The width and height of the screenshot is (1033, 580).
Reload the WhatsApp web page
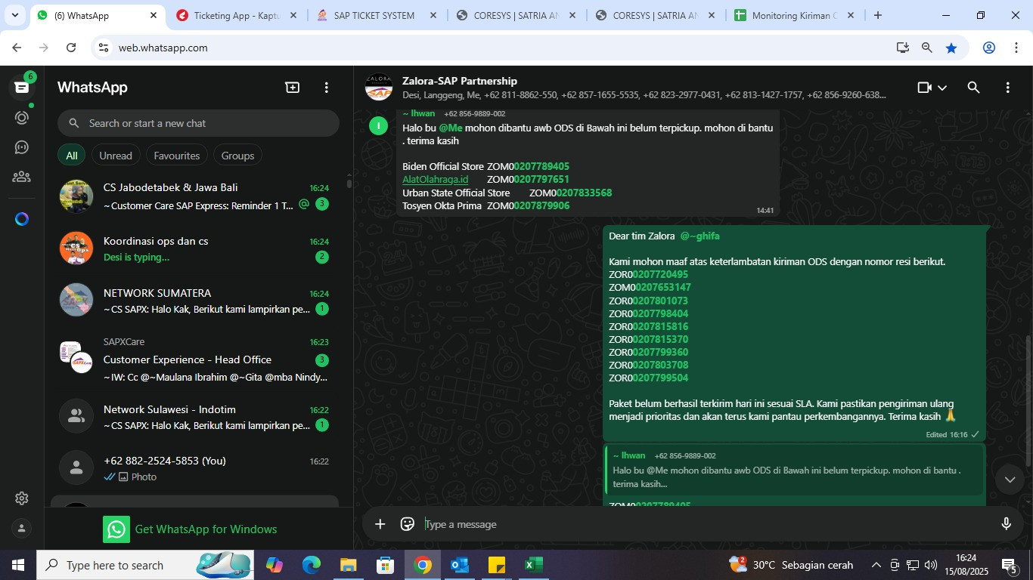[x=71, y=48]
